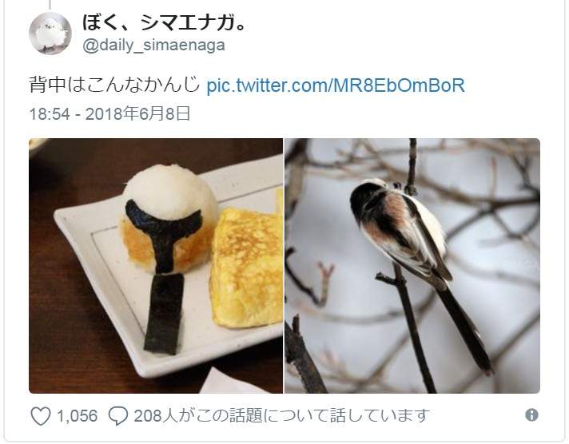Click display name ぼく、シマエナガ。
The height and width of the screenshot is (444, 569).
(x=164, y=22)
